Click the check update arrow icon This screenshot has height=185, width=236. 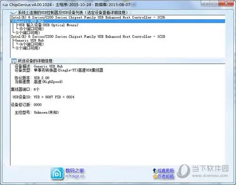point(154,170)
